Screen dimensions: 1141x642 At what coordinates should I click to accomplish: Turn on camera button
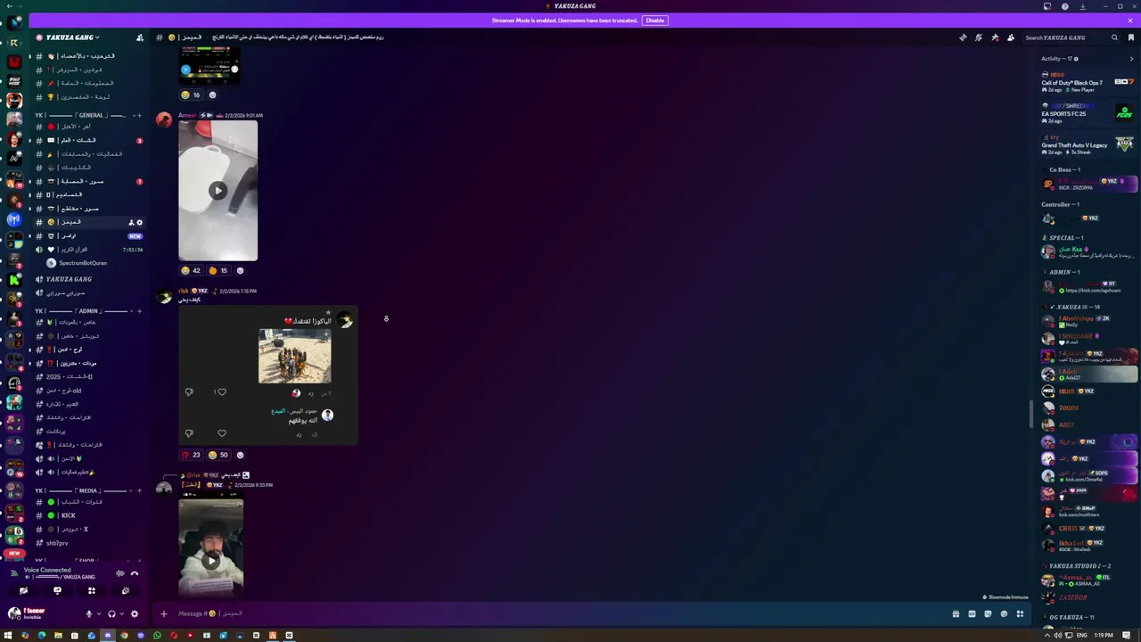(23, 590)
